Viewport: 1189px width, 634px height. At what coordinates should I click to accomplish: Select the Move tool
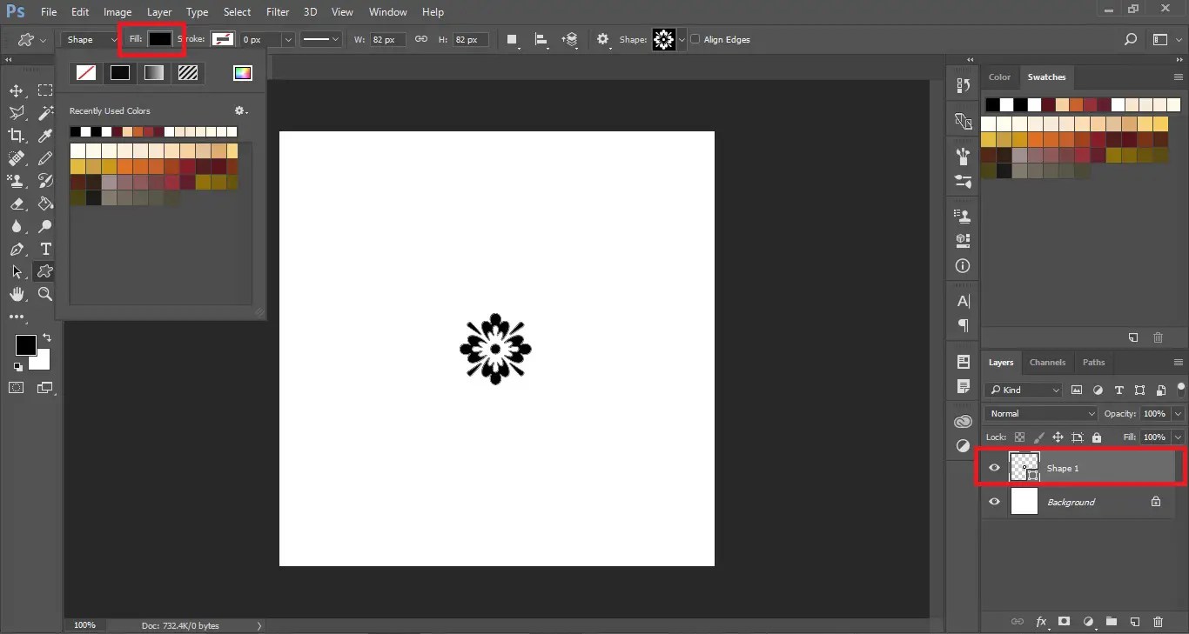point(16,90)
